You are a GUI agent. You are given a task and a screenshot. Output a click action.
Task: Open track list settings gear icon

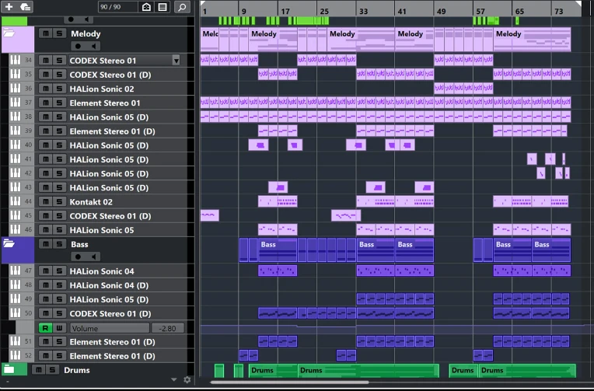coord(187,380)
